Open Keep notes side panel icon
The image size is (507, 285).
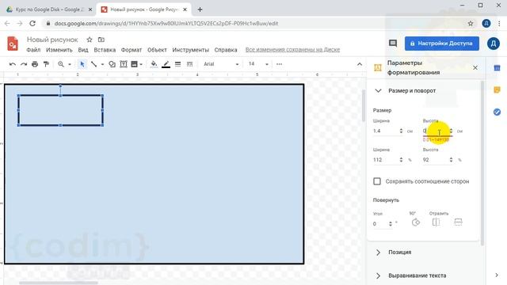coord(497,89)
